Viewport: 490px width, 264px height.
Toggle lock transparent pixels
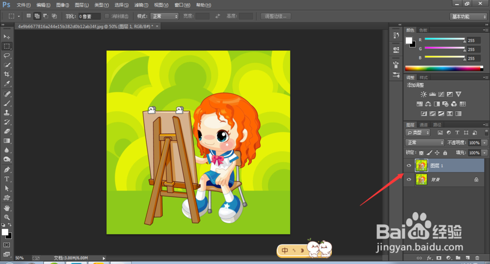point(421,153)
